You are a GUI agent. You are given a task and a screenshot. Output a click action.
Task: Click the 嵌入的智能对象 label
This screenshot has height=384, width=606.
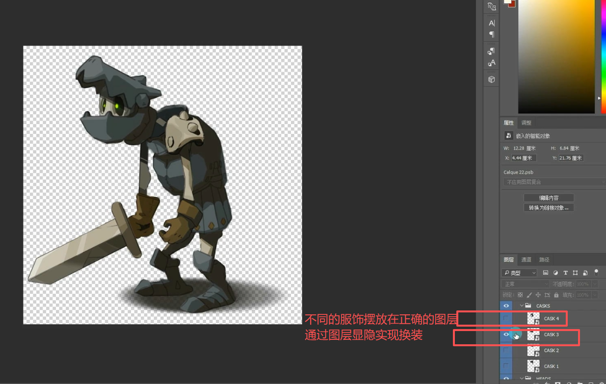533,136
